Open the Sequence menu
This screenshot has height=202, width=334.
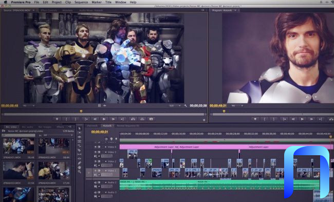coord(81,2)
